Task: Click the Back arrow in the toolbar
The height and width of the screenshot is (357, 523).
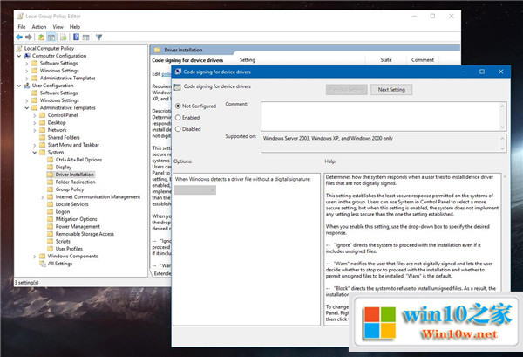Action: [19, 37]
